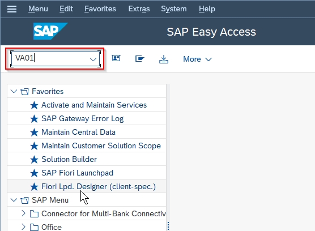This screenshot has width=315, height=231.
Task: Open the transaction code history dropdown arrow
Action: (93, 59)
